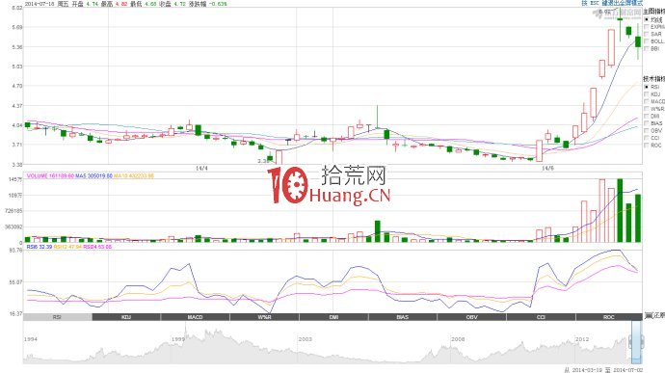The width and height of the screenshot is (665, 373).
Task: Click the 6.02 price axis label
Action: point(16,8)
